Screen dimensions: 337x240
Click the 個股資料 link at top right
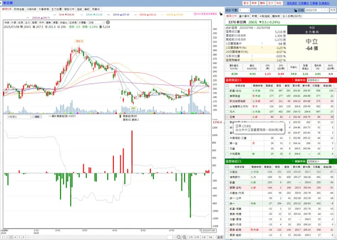[291, 3]
